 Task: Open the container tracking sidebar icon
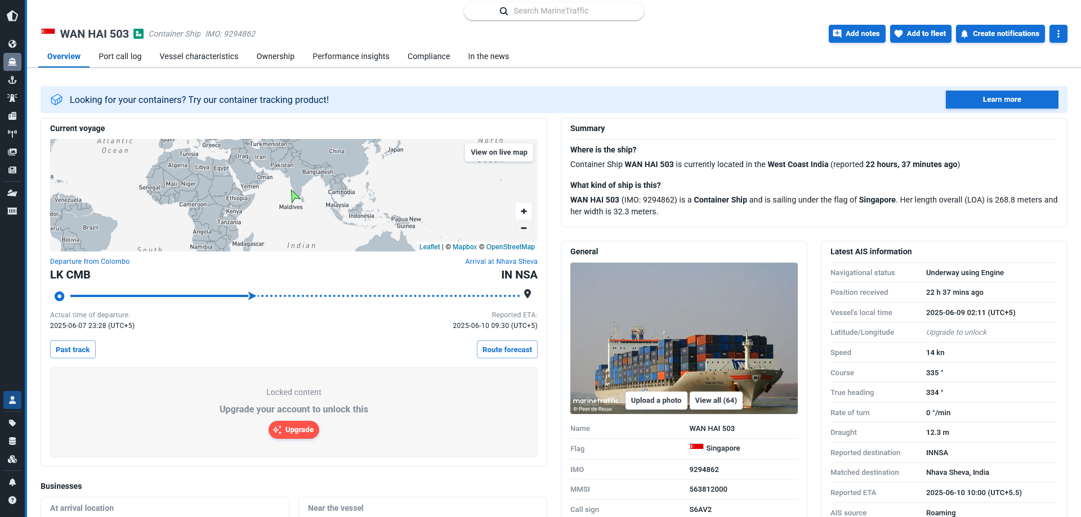tap(12, 211)
